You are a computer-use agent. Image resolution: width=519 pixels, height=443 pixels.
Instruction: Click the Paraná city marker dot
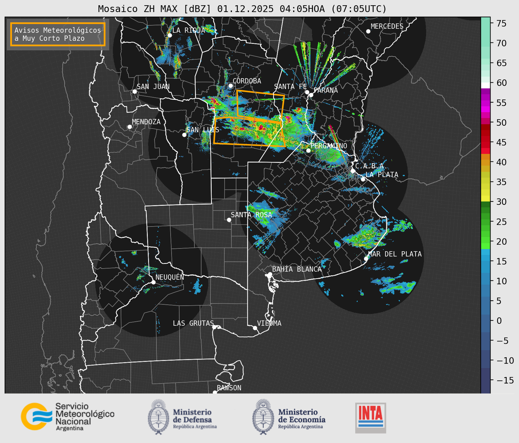point(311,95)
